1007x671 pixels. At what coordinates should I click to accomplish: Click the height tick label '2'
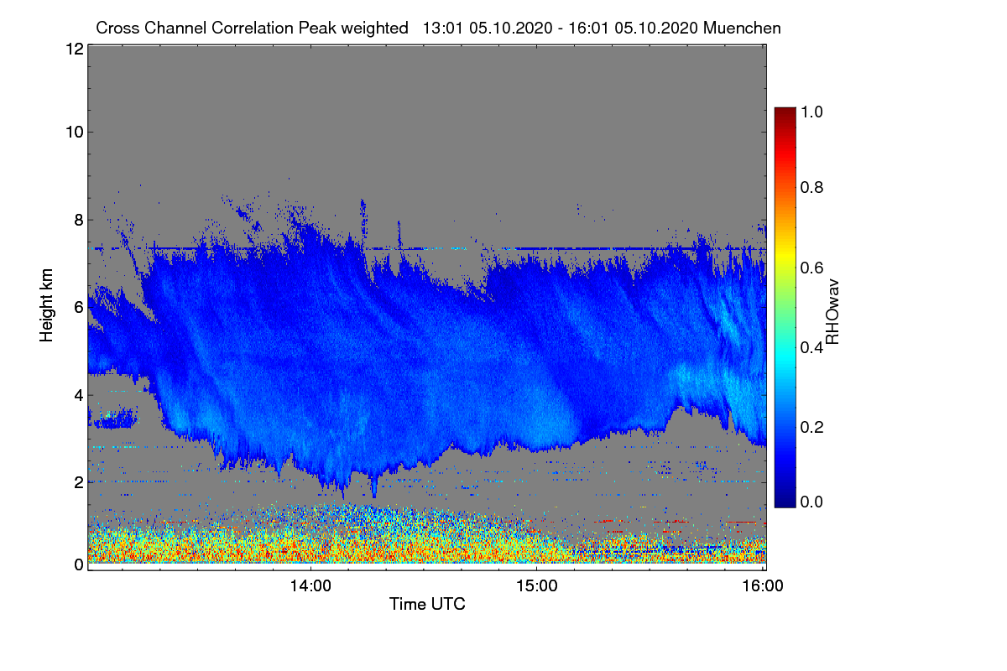pyautogui.click(x=78, y=481)
